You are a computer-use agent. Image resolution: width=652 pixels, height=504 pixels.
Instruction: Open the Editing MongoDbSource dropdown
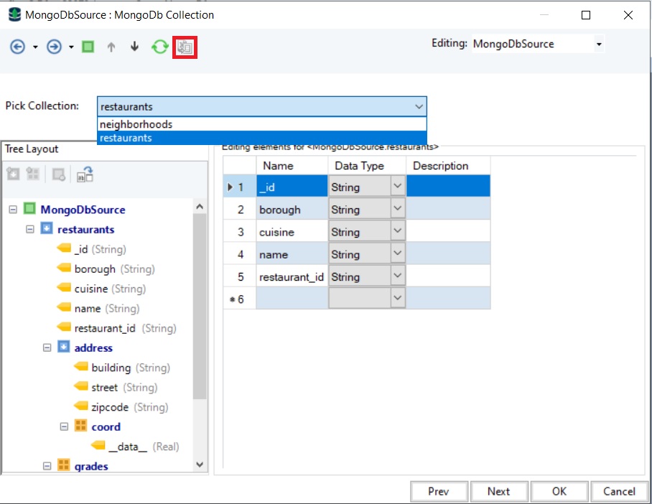pyautogui.click(x=599, y=45)
